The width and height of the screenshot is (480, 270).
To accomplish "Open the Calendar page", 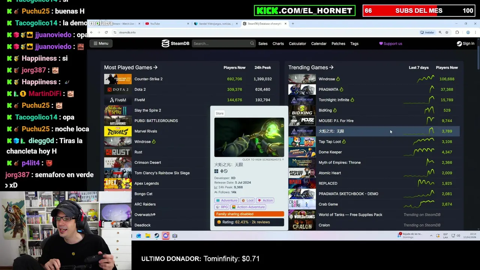I will coord(319,43).
